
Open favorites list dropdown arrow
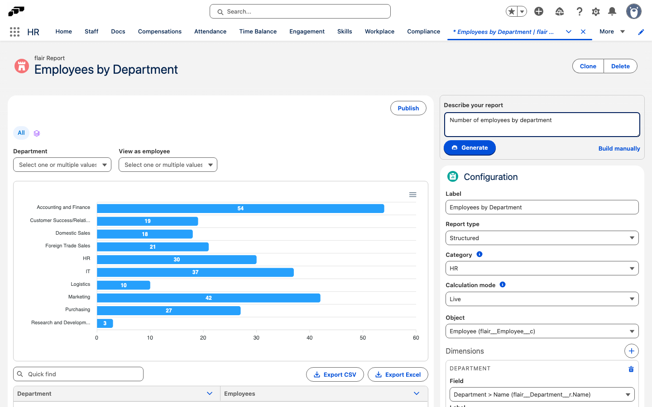click(x=522, y=11)
